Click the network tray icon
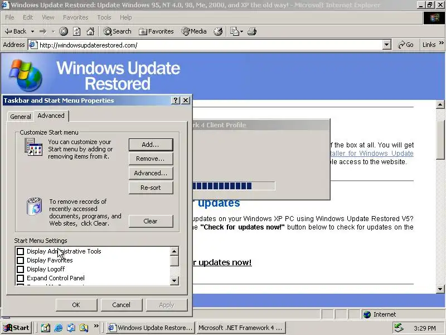 coord(399,328)
